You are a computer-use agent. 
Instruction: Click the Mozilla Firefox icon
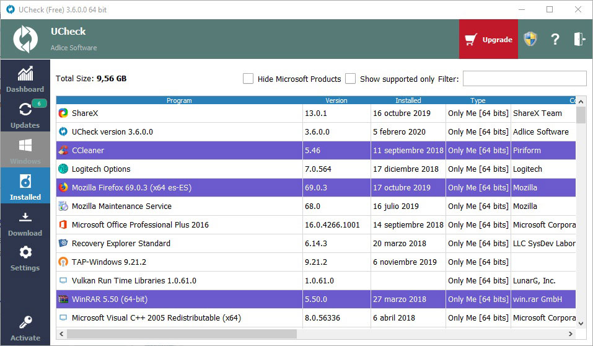coord(63,187)
